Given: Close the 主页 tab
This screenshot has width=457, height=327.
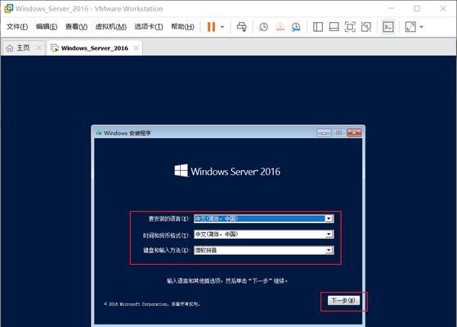Looking at the screenshot, I should tap(38, 47).
